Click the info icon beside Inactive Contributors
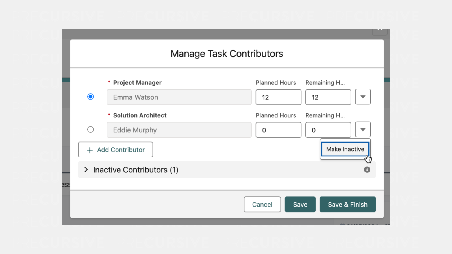The height and width of the screenshot is (254, 452). coord(367,170)
